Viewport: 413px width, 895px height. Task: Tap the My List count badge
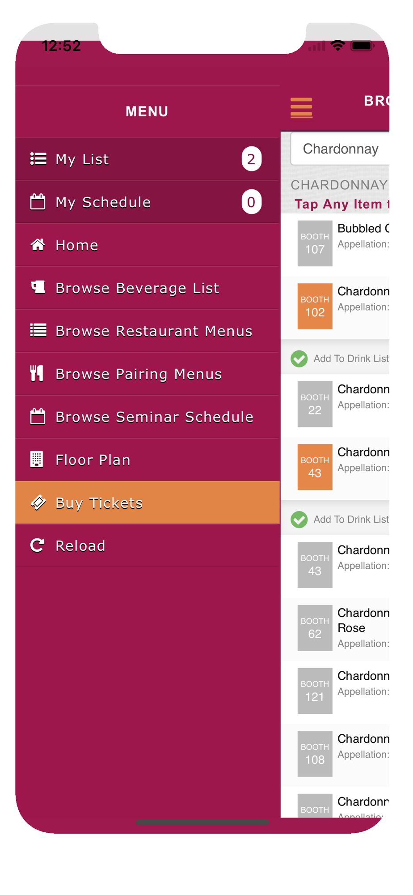(252, 159)
